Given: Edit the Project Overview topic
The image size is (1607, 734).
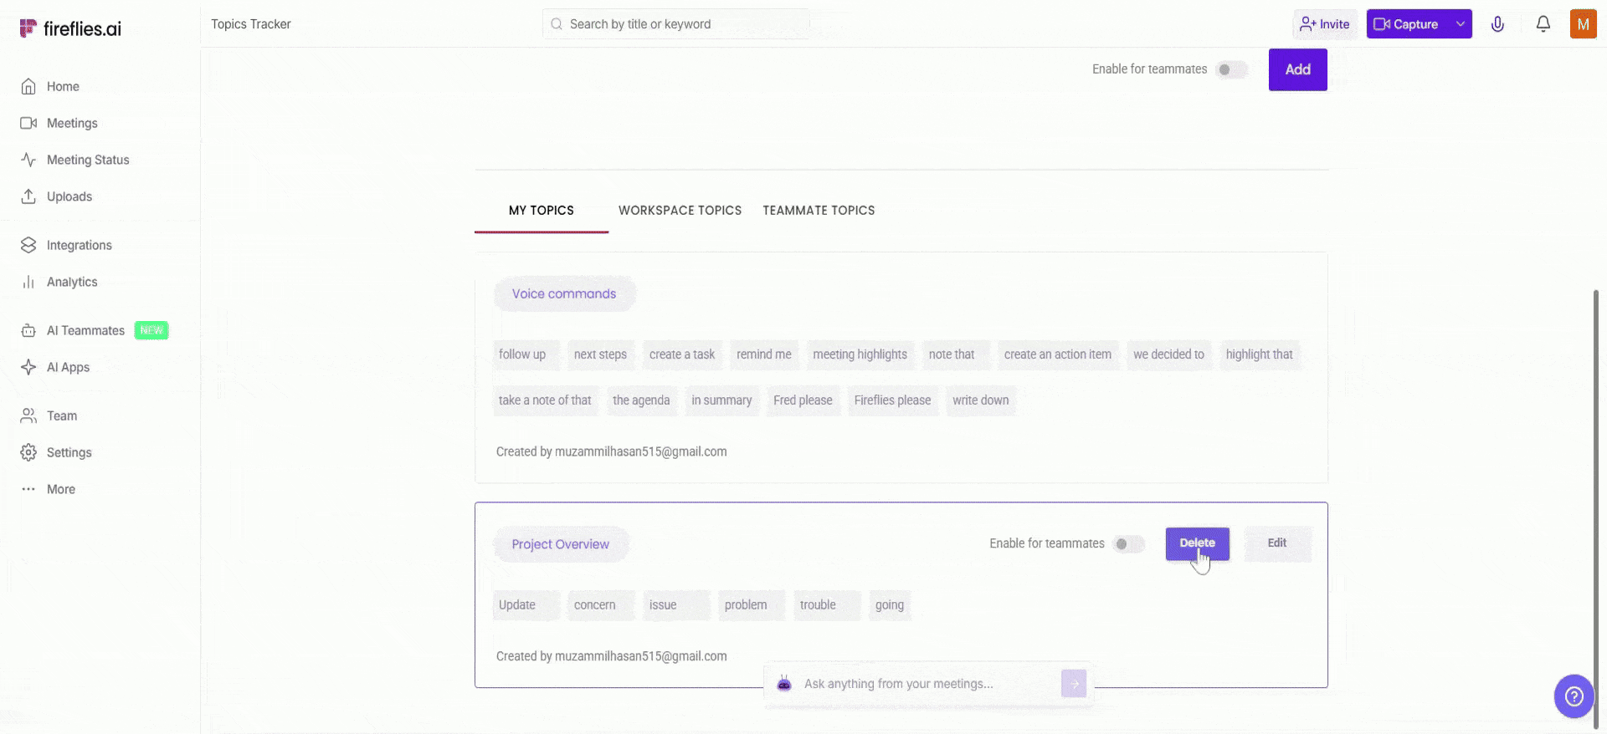Looking at the screenshot, I should point(1276,543).
